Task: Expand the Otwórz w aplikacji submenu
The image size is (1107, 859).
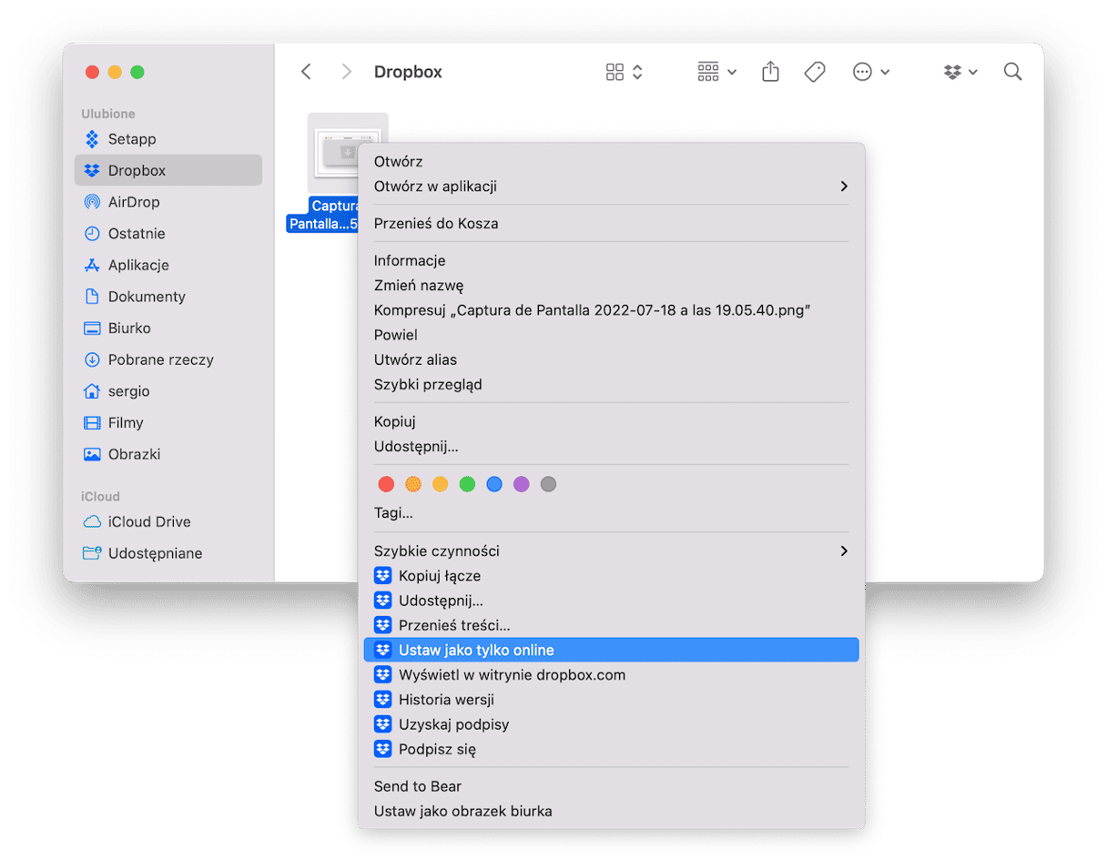Action: (x=610, y=187)
